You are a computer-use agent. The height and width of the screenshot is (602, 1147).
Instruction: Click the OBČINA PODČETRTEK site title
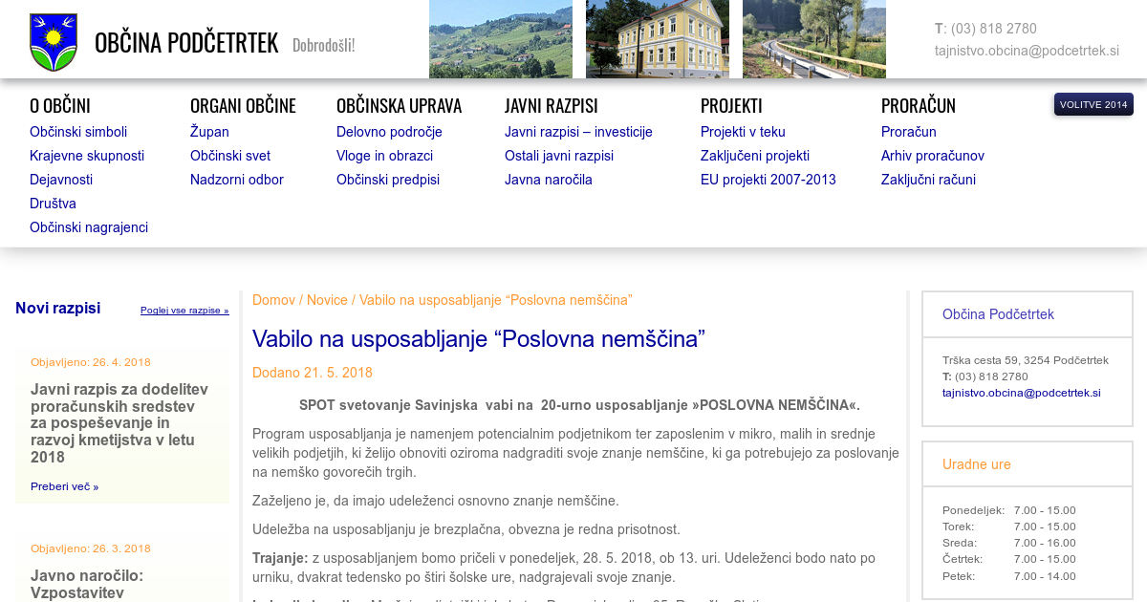tap(186, 43)
